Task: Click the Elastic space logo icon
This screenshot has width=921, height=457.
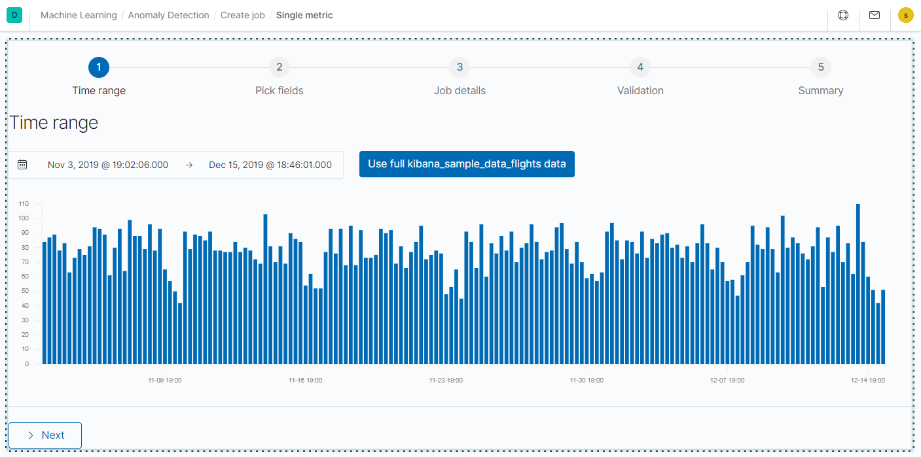Action: coord(14,14)
